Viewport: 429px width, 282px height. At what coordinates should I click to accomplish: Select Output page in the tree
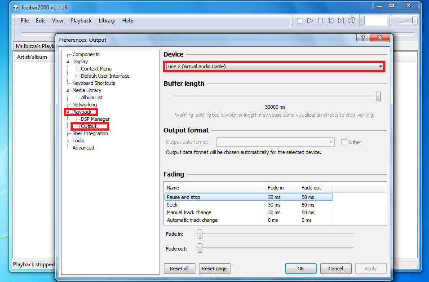point(88,126)
